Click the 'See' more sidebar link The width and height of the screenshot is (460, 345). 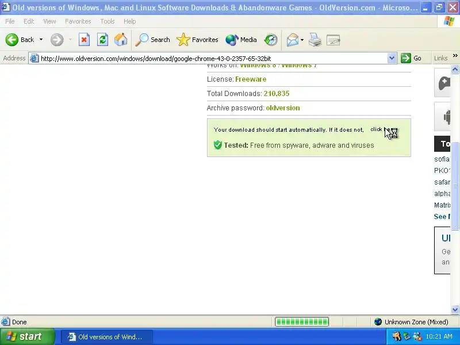(x=442, y=217)
